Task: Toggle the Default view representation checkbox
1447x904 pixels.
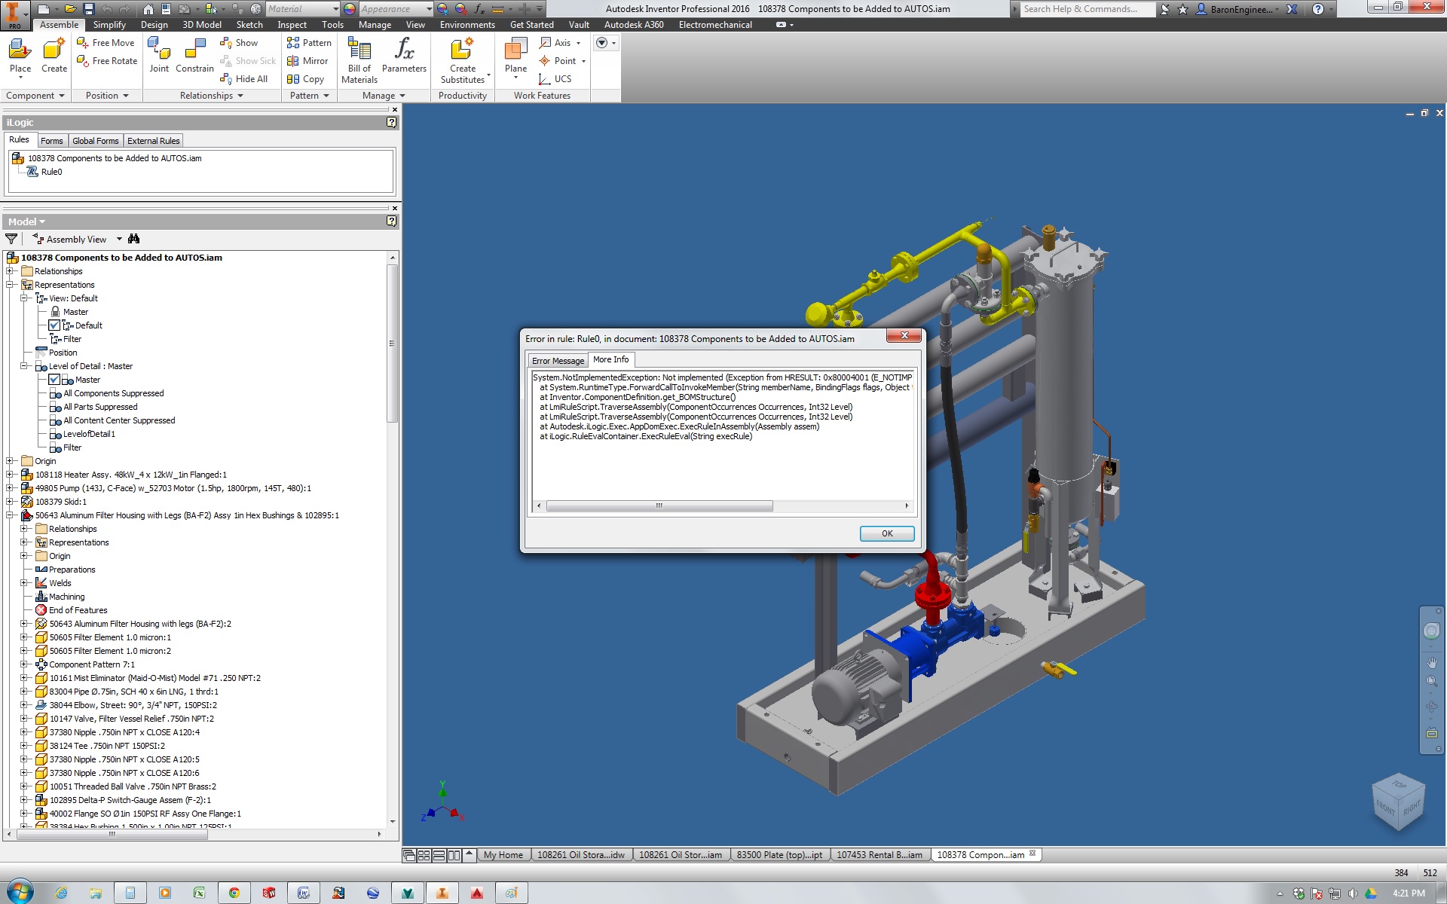Action: pos(54,325)
